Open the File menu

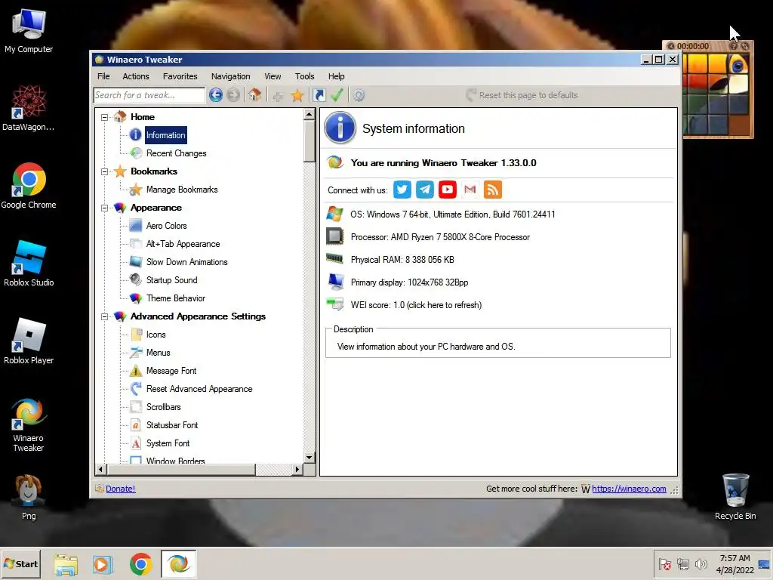103,76
